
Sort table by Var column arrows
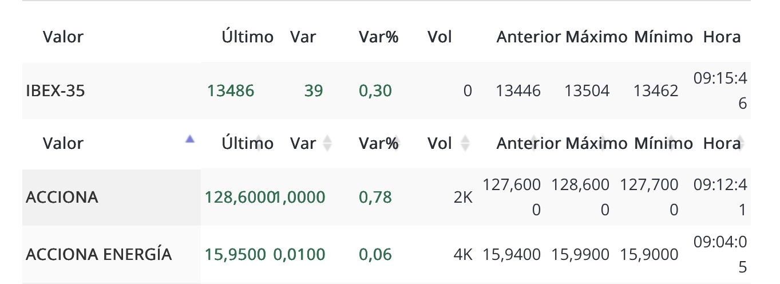[327, 143]
